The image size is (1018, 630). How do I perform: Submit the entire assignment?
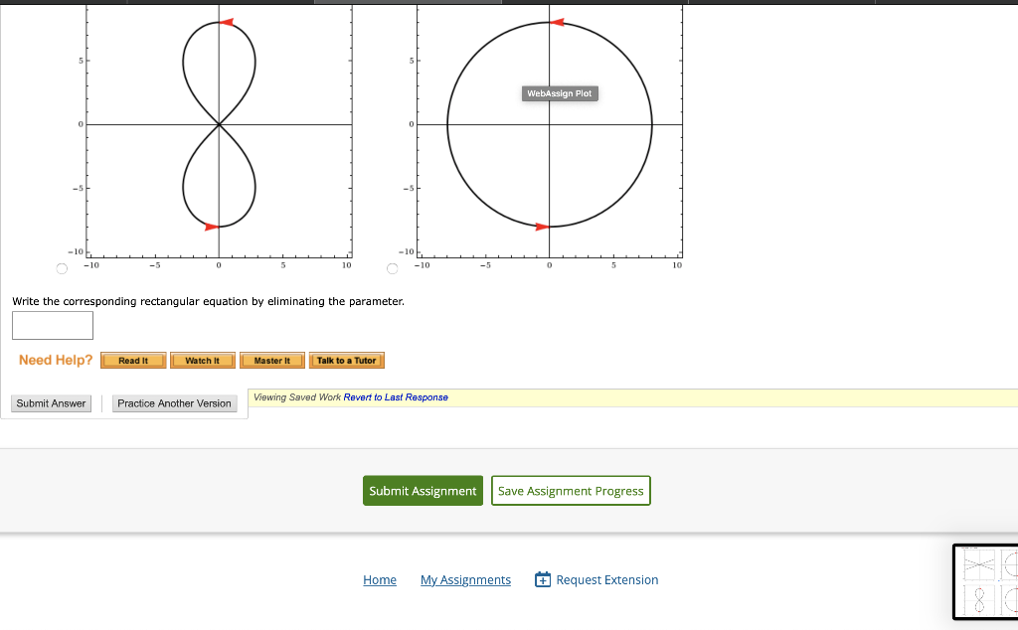point(423,490)
